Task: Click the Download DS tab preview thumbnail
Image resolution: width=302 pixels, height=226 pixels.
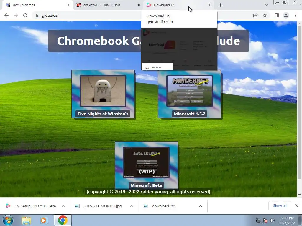Action: (179, 49)
